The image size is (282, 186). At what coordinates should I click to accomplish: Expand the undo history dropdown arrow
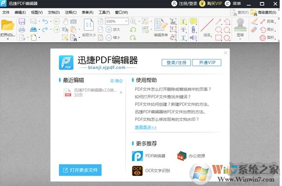coord(51,22)
